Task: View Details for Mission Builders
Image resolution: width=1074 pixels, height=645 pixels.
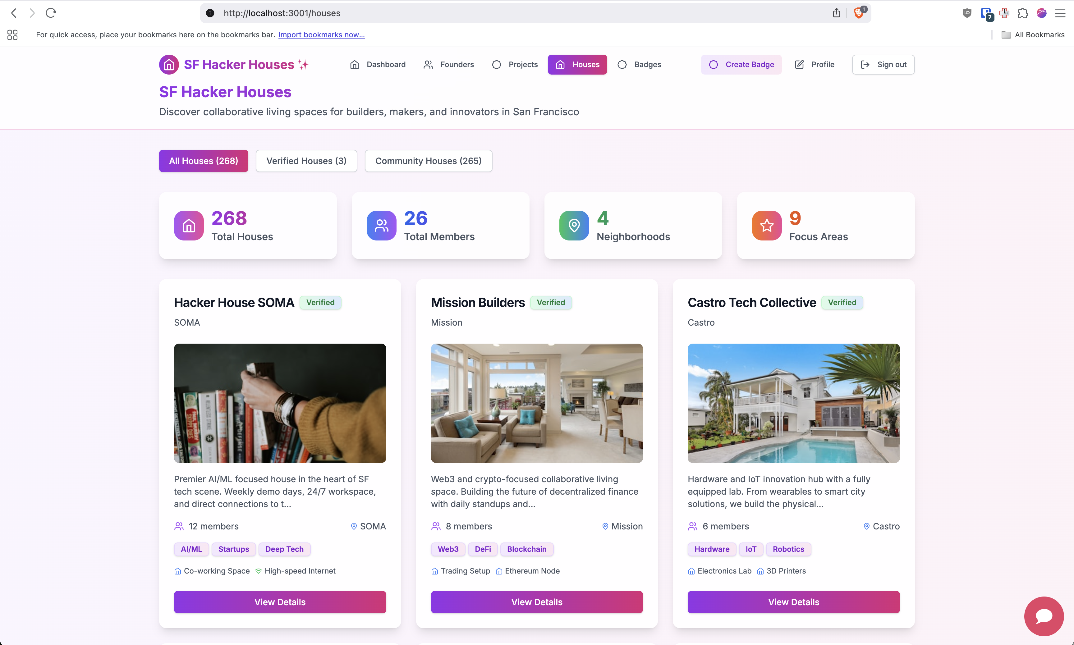Action: (536, 602)
